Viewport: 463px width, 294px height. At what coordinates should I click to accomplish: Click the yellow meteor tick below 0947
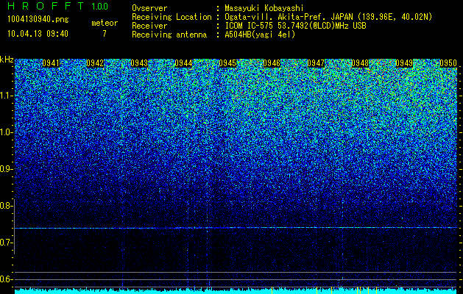[317, 290]
